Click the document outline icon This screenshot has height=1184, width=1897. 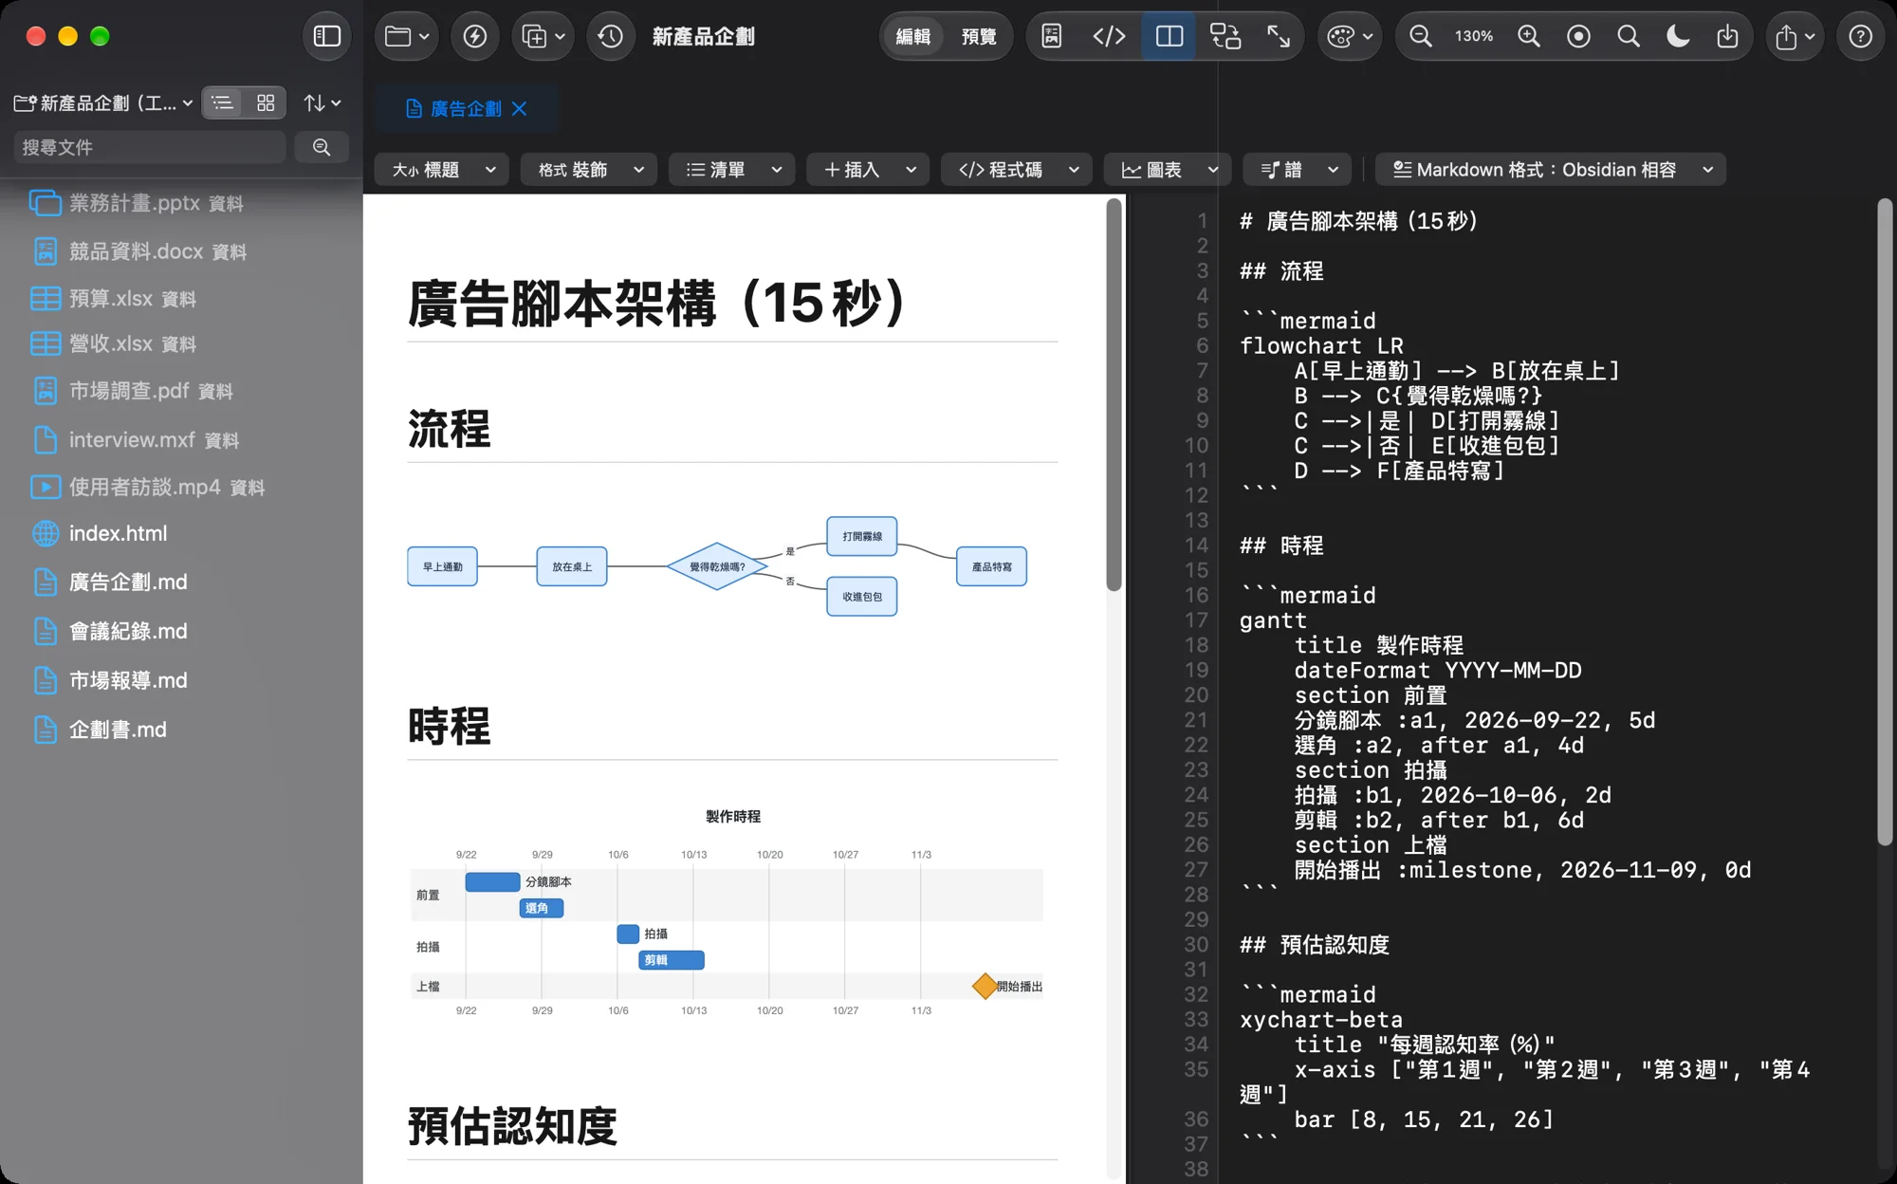tap(1052, 36)
